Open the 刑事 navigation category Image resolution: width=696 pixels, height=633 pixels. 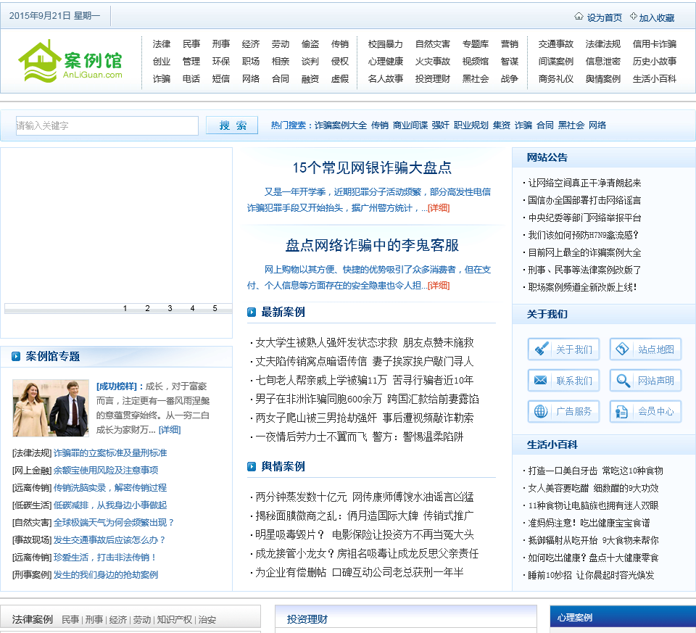221,44
